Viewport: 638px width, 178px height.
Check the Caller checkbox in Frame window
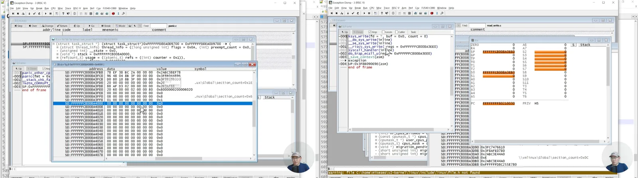click(396, 32)
